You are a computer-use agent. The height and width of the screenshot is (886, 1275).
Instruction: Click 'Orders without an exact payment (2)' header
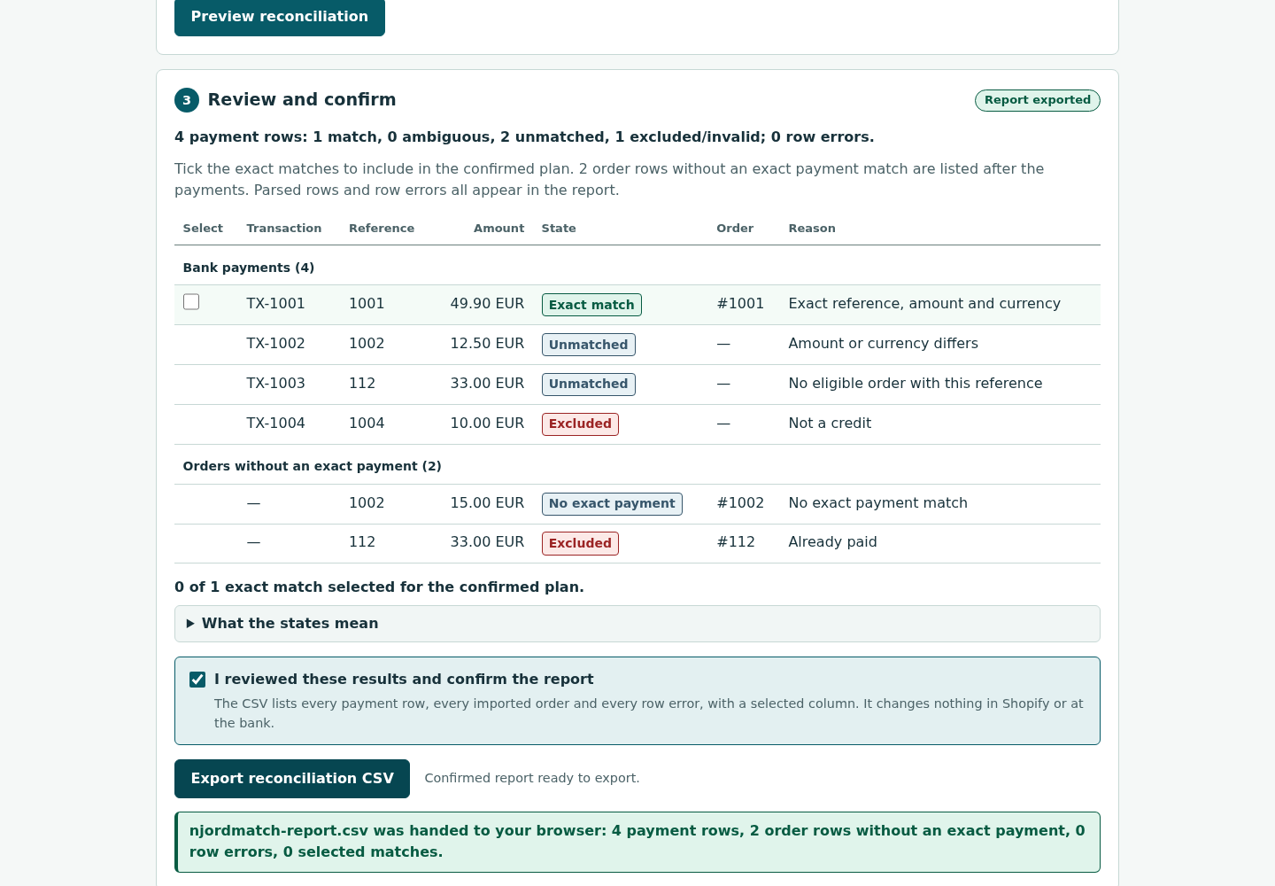[x=312, y=466]
